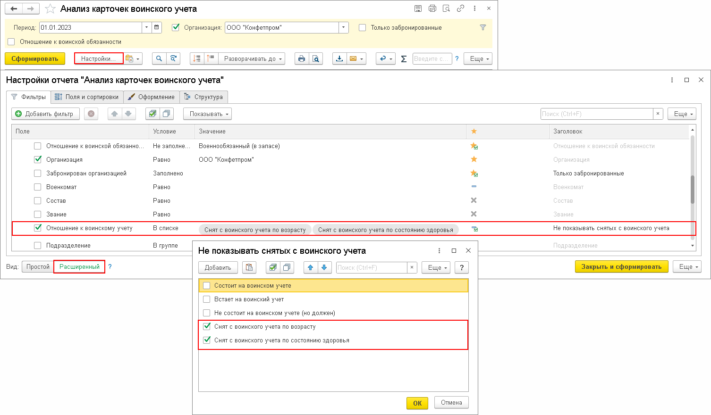The height and width of the screenshot is (415, 711).
Task: Uncheck Снят с воинского учета по возрасту
Action: point(207,326)
